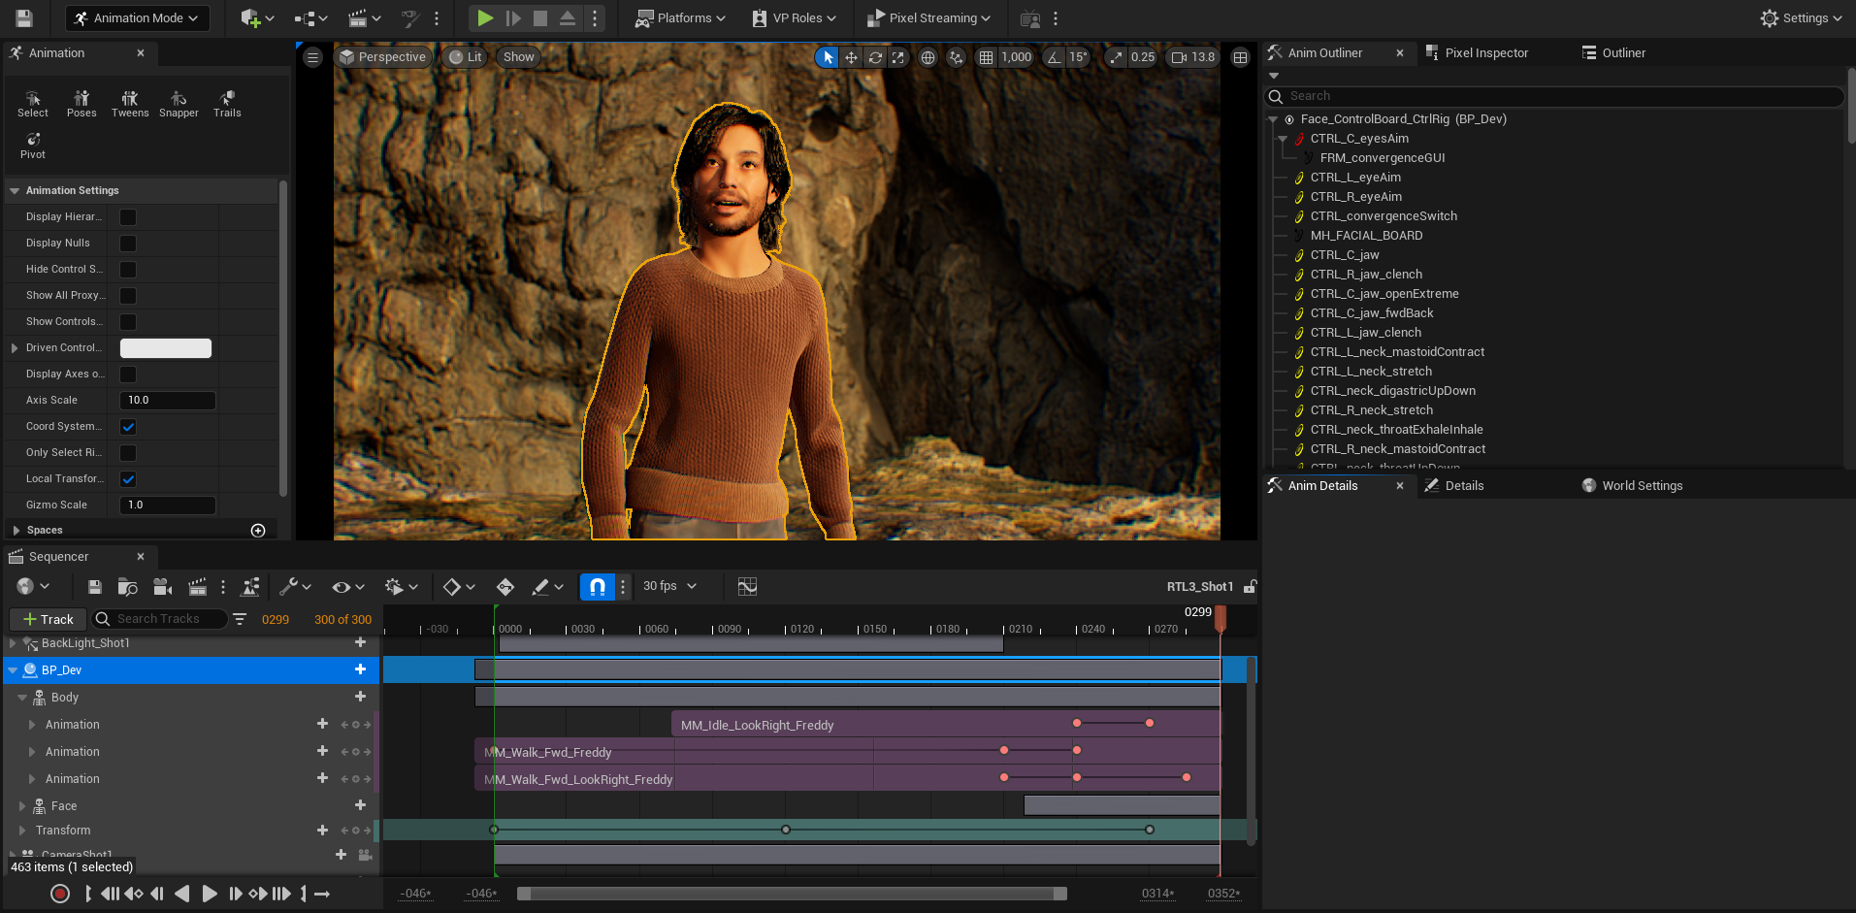The image size is (1856, 913).
Task: Toggle the Only Select Rig checkbox
Action: [128, 453]
